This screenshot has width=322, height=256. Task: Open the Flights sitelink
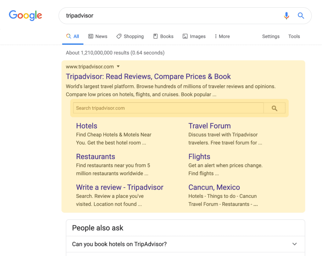(x=199, y=157)
